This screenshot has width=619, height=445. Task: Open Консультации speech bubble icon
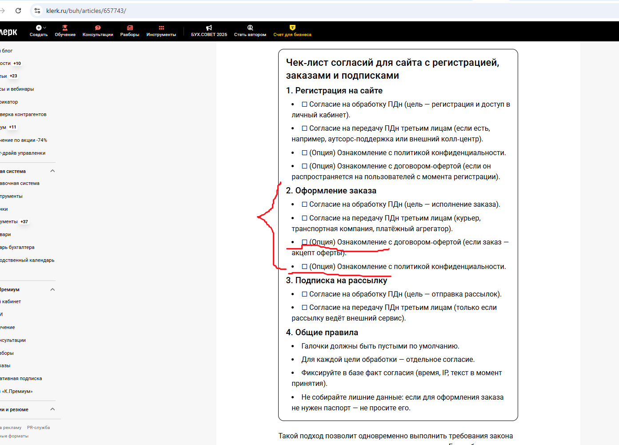click(98, 28)
